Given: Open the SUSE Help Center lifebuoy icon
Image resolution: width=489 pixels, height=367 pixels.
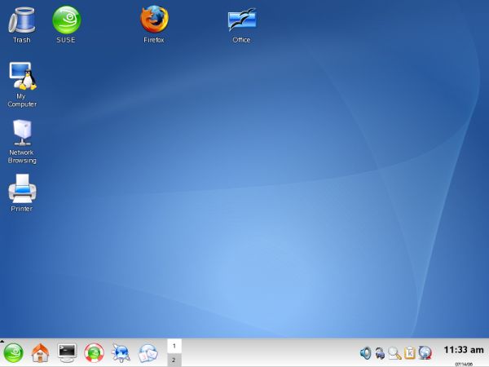Looking at the screenshot, I should [94, 353].
